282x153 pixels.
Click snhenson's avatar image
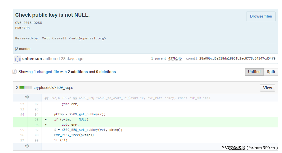tap(18, 59)
